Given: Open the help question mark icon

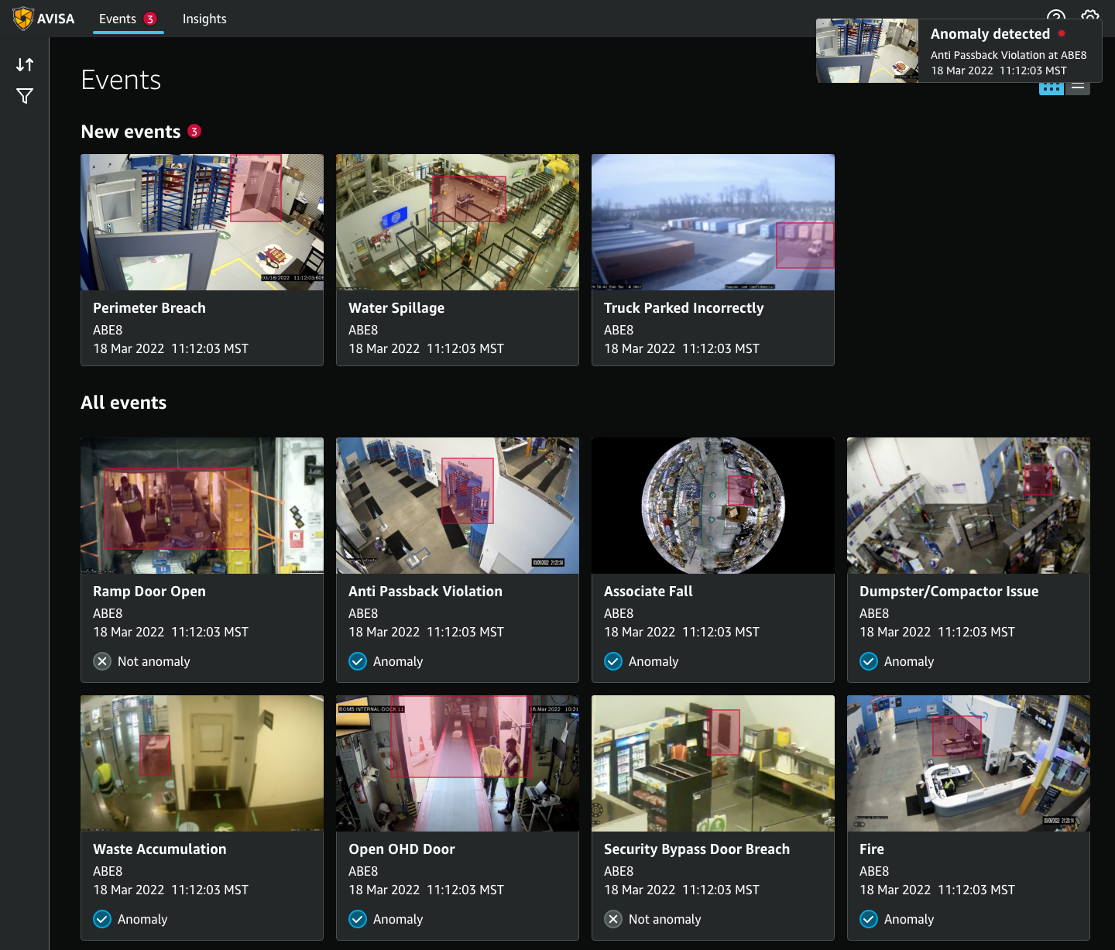Looking at the screenshot, I should click(1056, 15).
